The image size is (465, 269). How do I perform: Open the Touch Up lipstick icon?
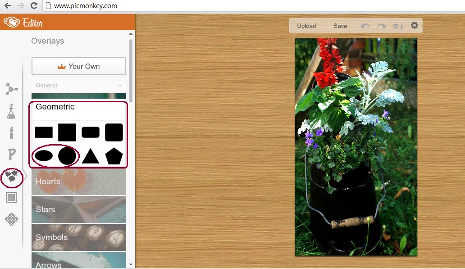tap(11, 133)
